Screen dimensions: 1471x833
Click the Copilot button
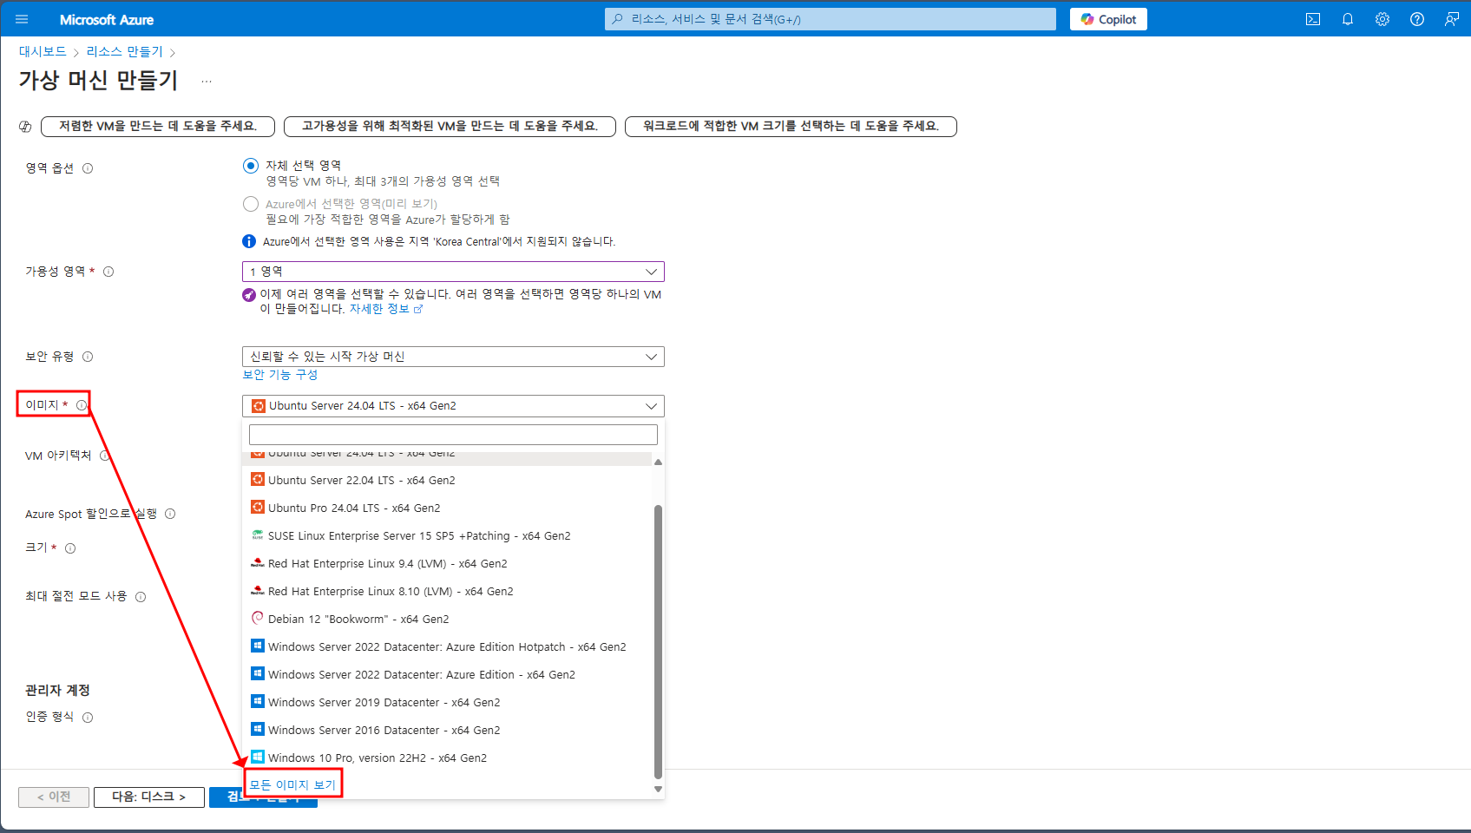pyautogui.click(x=1108, y=19)
